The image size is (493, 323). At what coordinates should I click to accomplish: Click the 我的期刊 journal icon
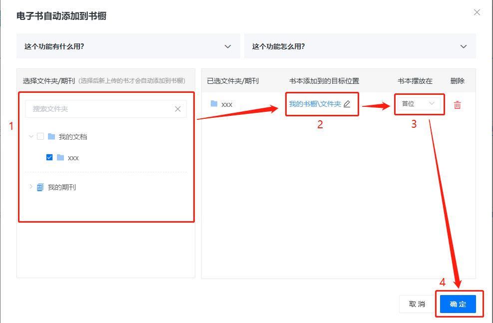[x=40, y=187]
